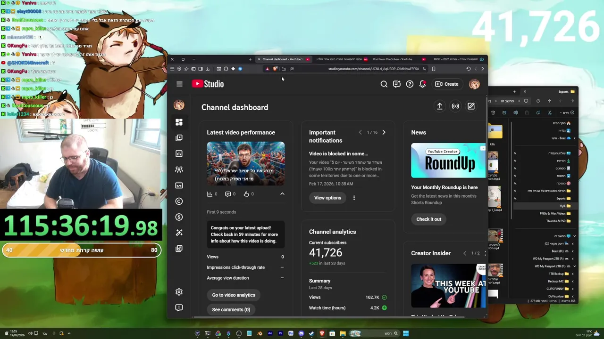Click Explorer delete trash icon
The image size is (604, 339).
[493, 113]
